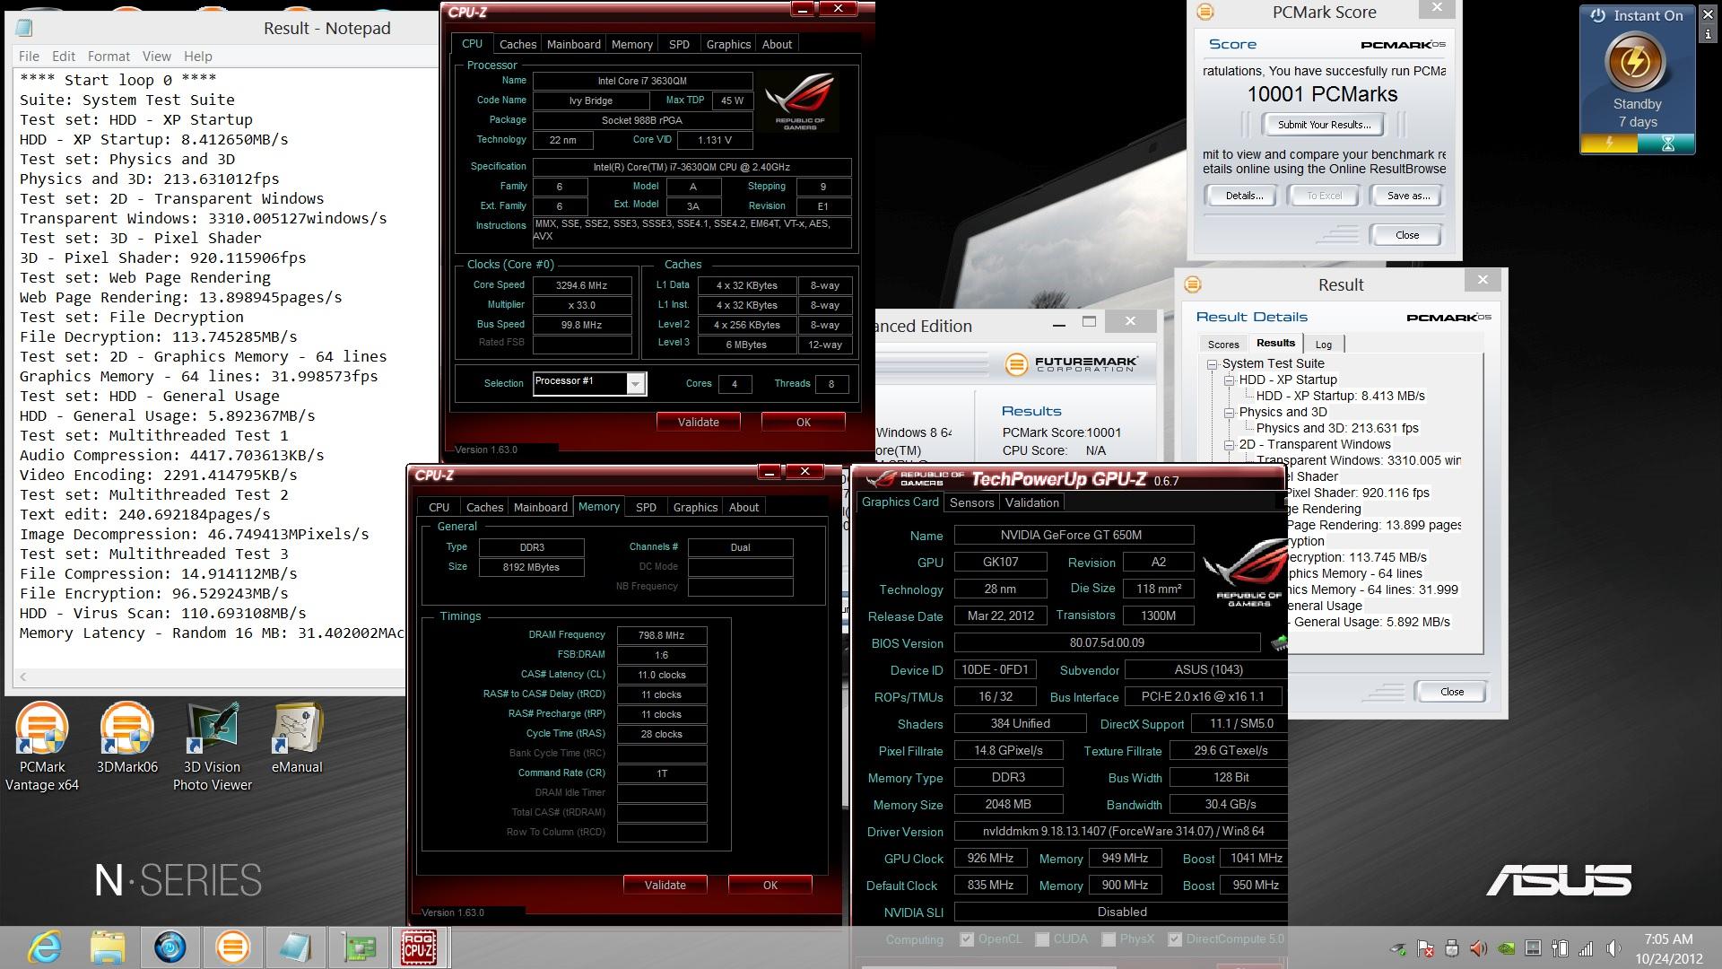This screenshot has width=1722, height=969.
Task: Collapse the System Test Suite tree node
Action: tap(1213, 364)
